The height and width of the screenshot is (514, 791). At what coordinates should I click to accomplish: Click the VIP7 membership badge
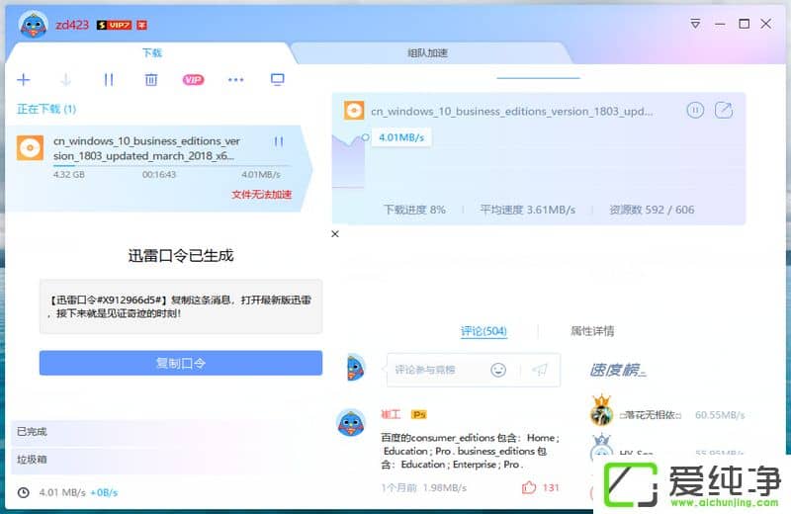[x=115, y=25]
